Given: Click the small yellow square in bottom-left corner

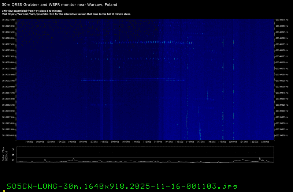Looking at the screenshot, I should (x=4, y=191).
